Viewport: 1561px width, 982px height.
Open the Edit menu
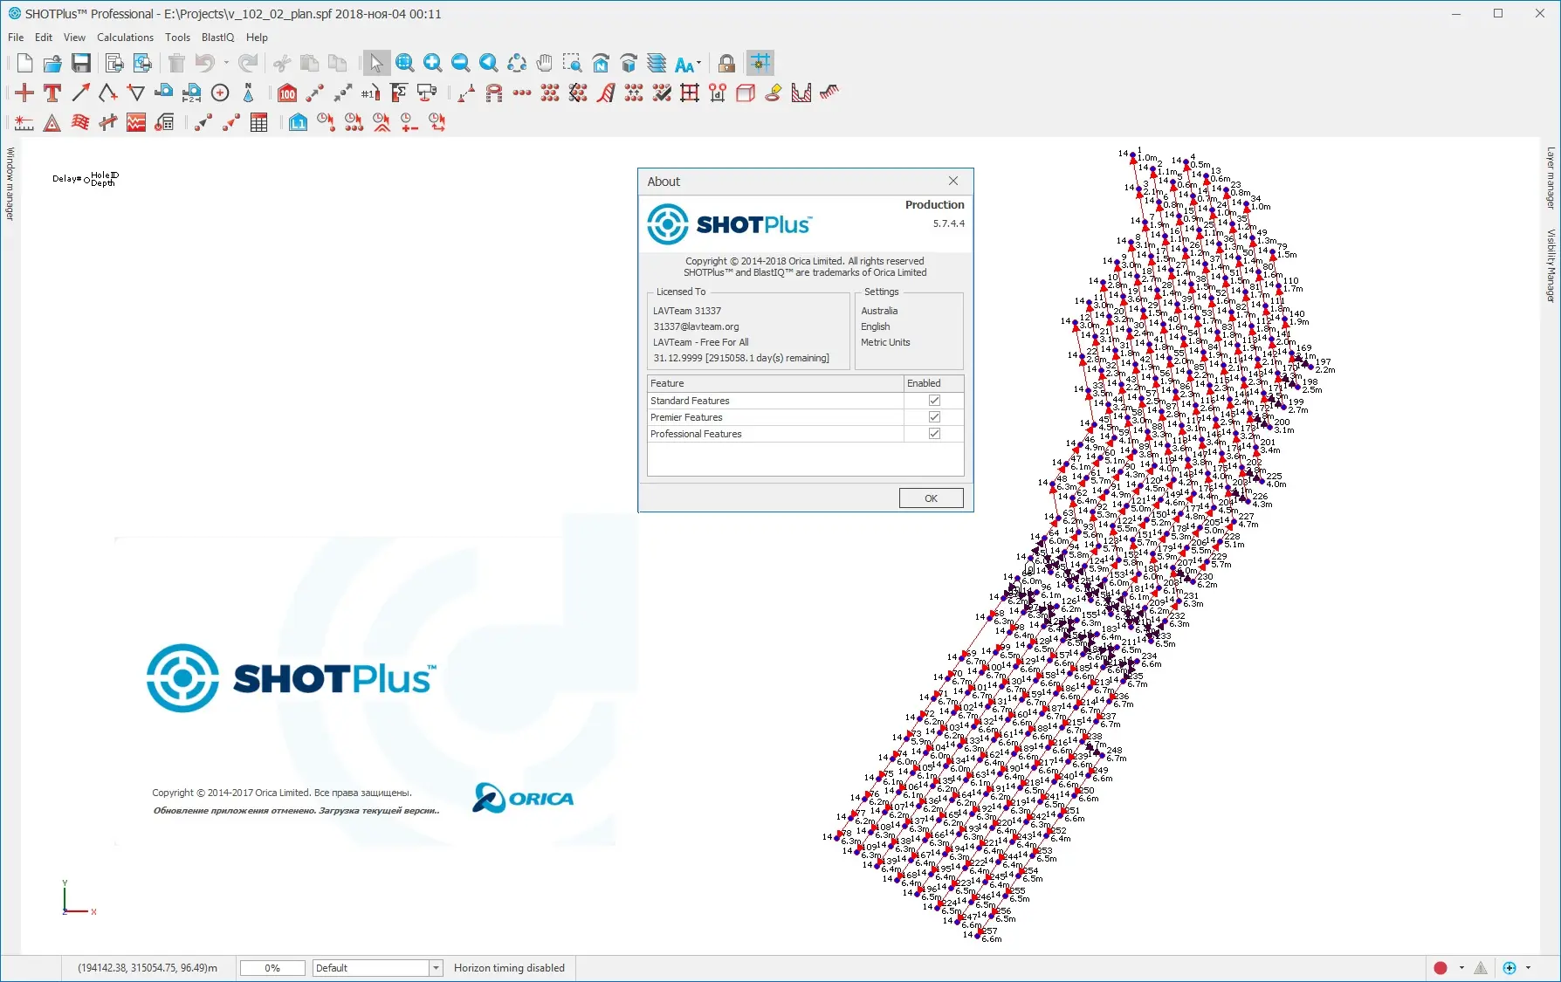pyautogui.click(x=44, y=38)
